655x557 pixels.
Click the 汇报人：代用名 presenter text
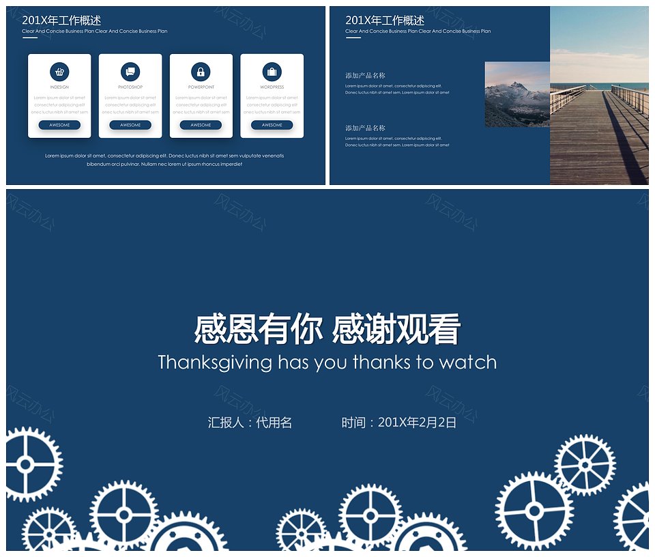[x=250, y=423]
